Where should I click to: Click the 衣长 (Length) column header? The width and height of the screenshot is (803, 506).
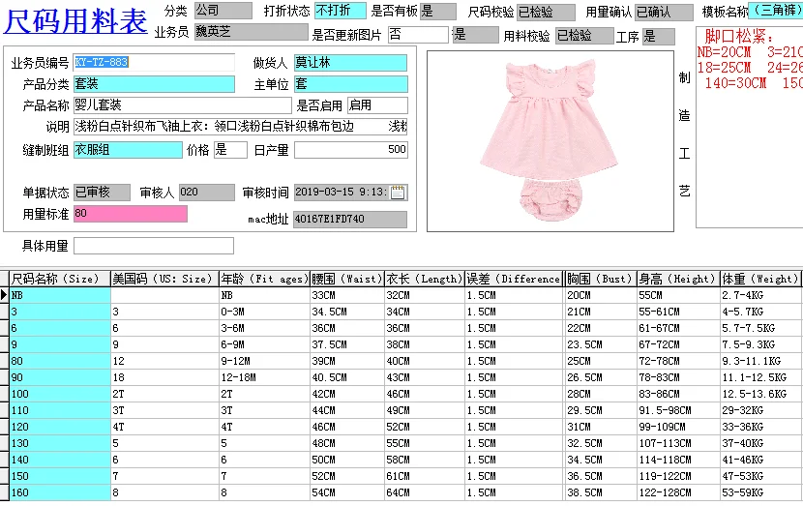424,279
